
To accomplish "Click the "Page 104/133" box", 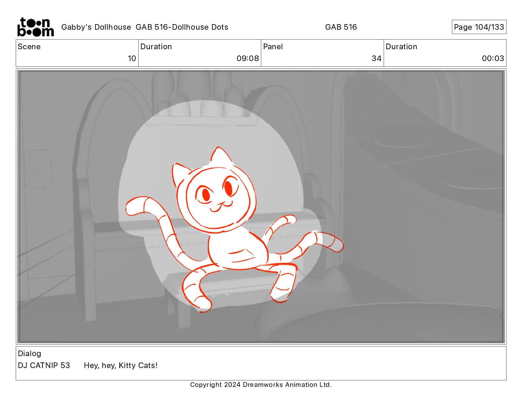I will (x=479, y=27).
